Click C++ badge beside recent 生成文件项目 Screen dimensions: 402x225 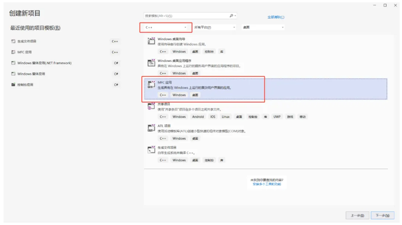click(x=115, y=42)
